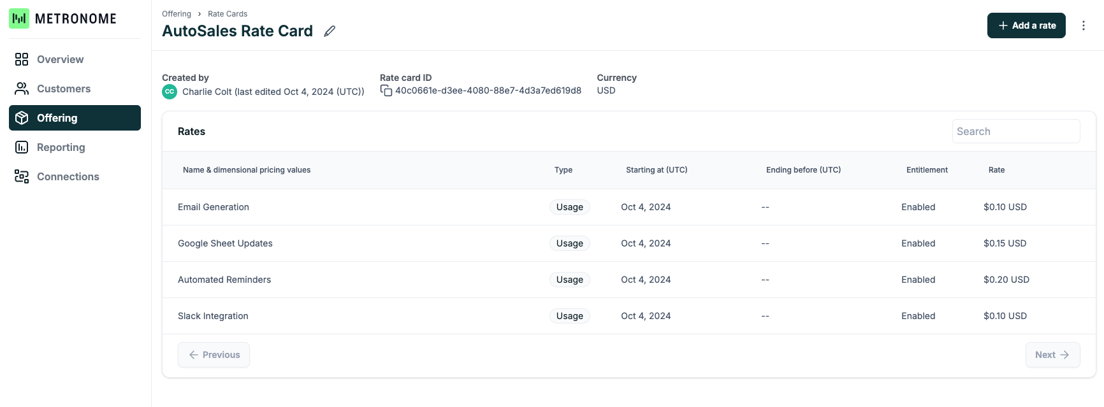Go to the Next page of rates
Screen dimensions: 1104x407
point(1052,355)
